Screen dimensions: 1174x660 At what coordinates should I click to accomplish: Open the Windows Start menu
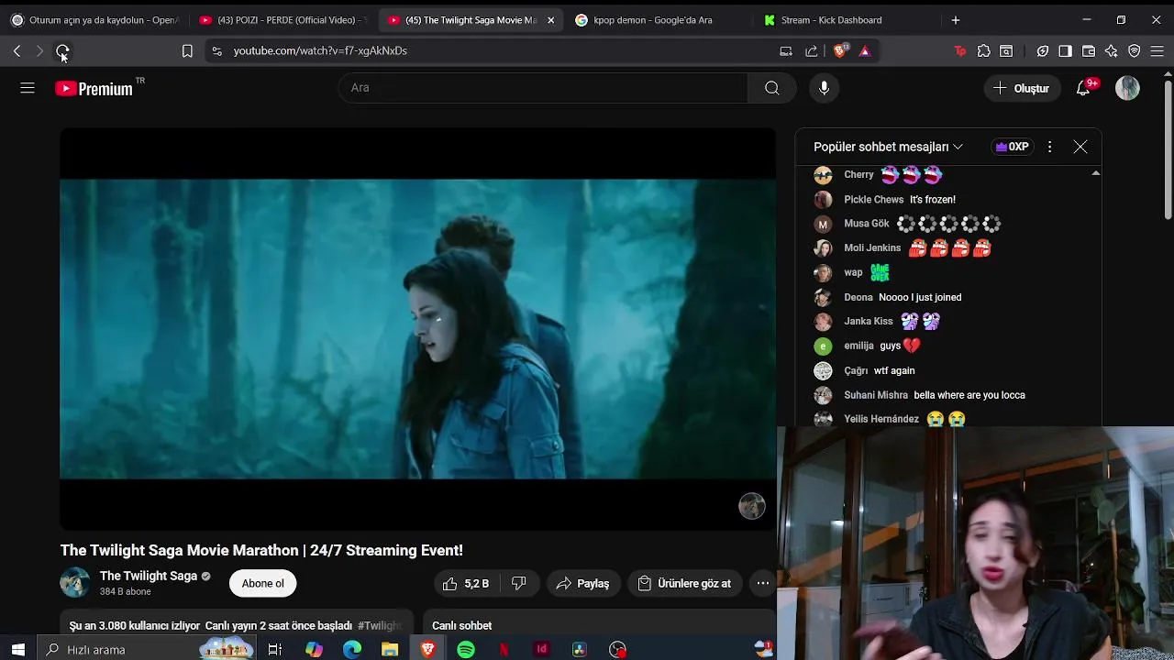[18, 650]
